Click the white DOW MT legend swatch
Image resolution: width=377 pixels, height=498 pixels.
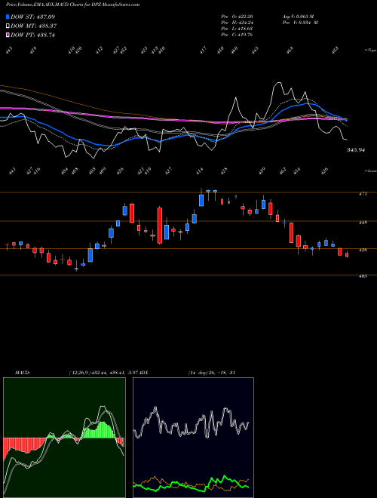pos(8,26)
